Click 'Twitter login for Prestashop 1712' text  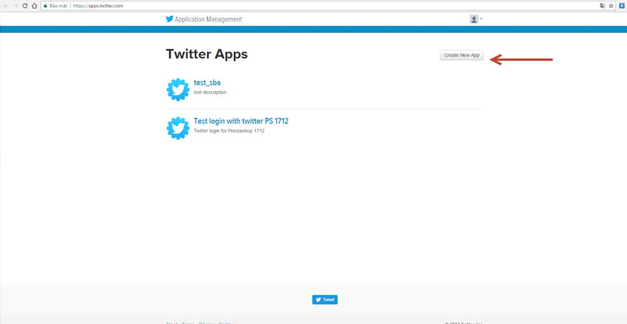229,130
